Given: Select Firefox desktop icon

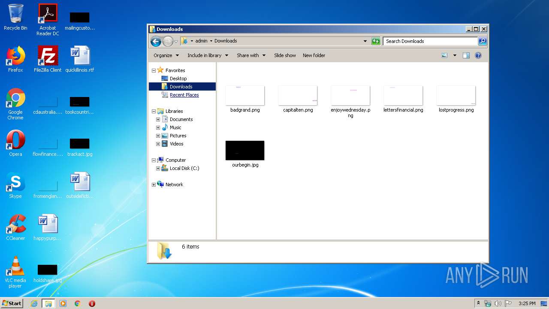Looking at the screenshot, I should pyautogui.click(x=15, y=59).
